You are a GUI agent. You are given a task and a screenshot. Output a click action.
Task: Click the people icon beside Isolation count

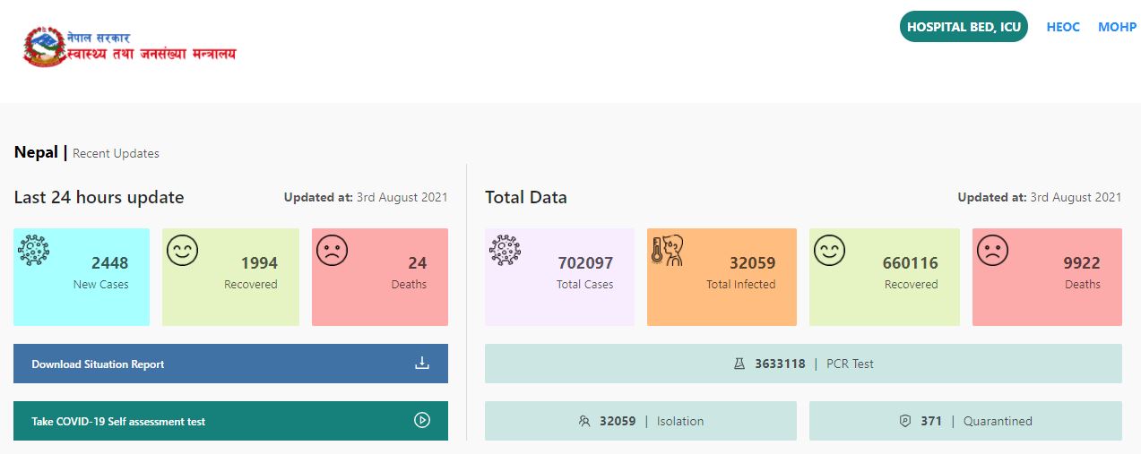coord(585,421)
